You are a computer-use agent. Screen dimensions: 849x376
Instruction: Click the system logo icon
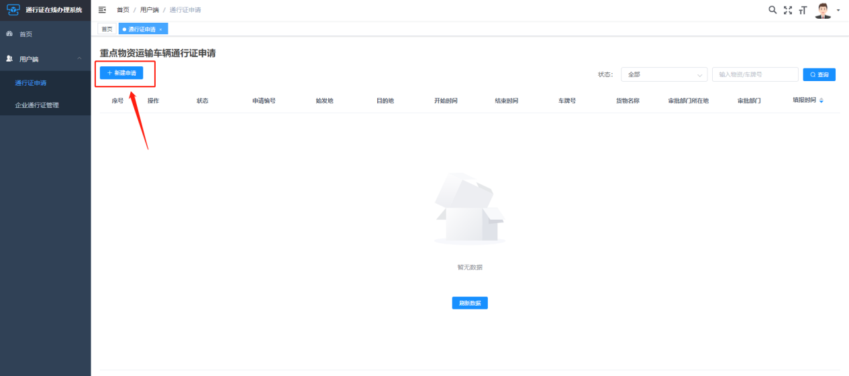click(x=13, y=9)
